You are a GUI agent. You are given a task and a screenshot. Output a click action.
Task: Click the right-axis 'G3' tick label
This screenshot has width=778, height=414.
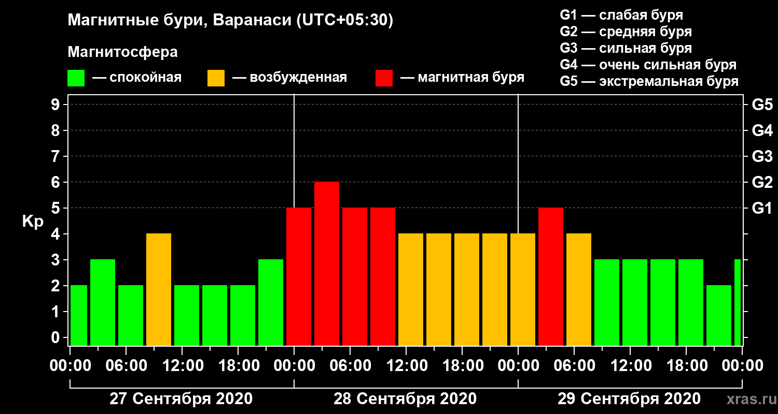click(x=762, y=156)
